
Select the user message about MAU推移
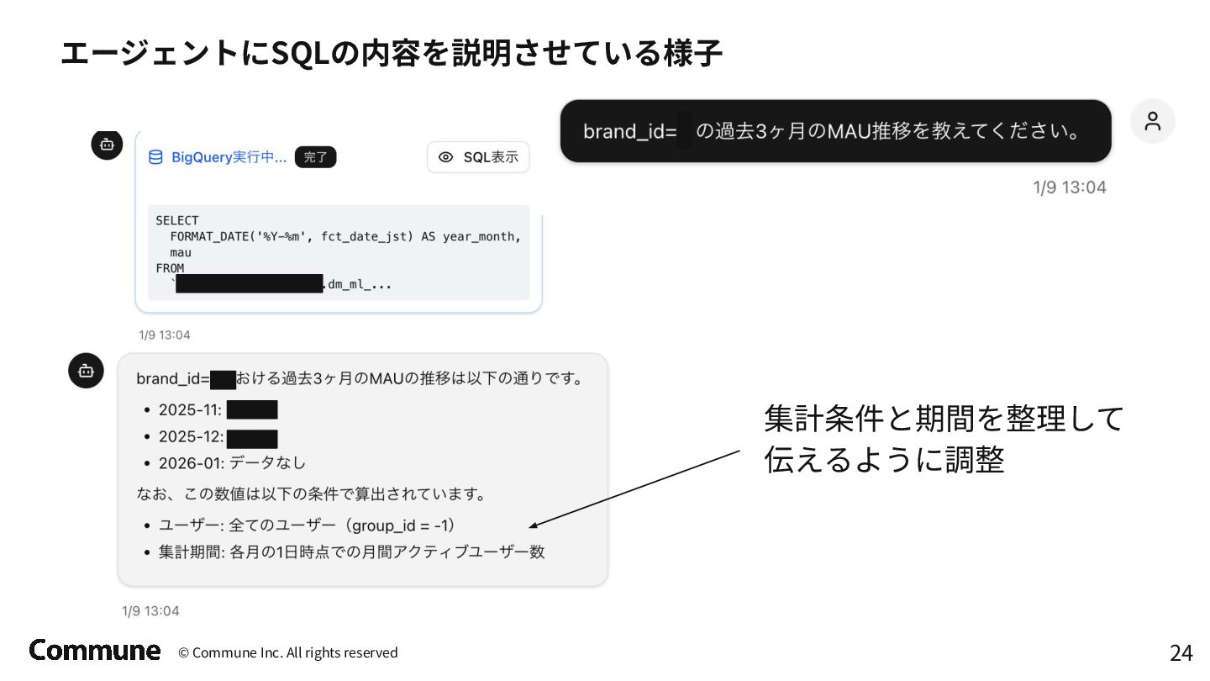(835, 131)
